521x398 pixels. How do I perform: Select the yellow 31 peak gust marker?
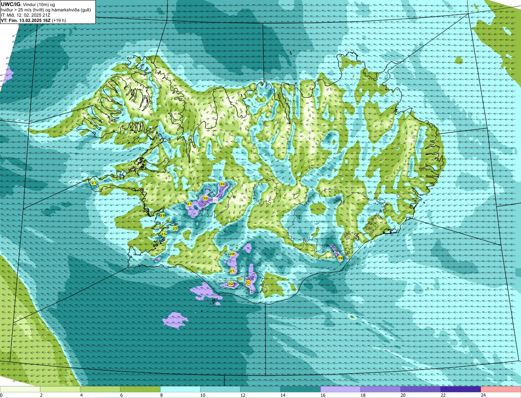point(248,282)
